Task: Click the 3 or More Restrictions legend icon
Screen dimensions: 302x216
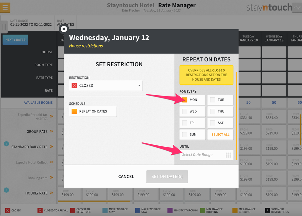Action: pyautogui.click(x=267, y=210)
